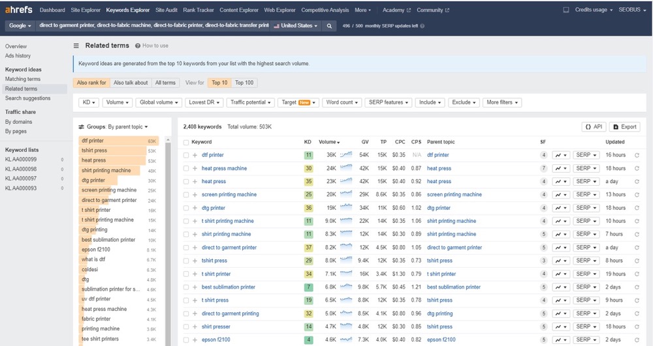Open the Volume filter dropdown
The height and width of the screenshot is (346, 653).
[x=117, y=102]
